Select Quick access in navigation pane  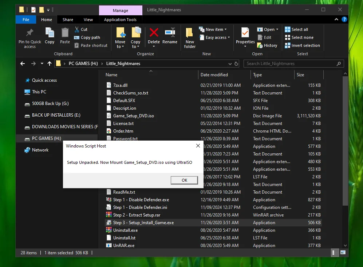point(44,80)
